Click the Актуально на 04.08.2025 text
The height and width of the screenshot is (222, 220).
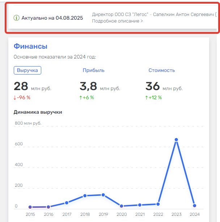tap(52, 18)
